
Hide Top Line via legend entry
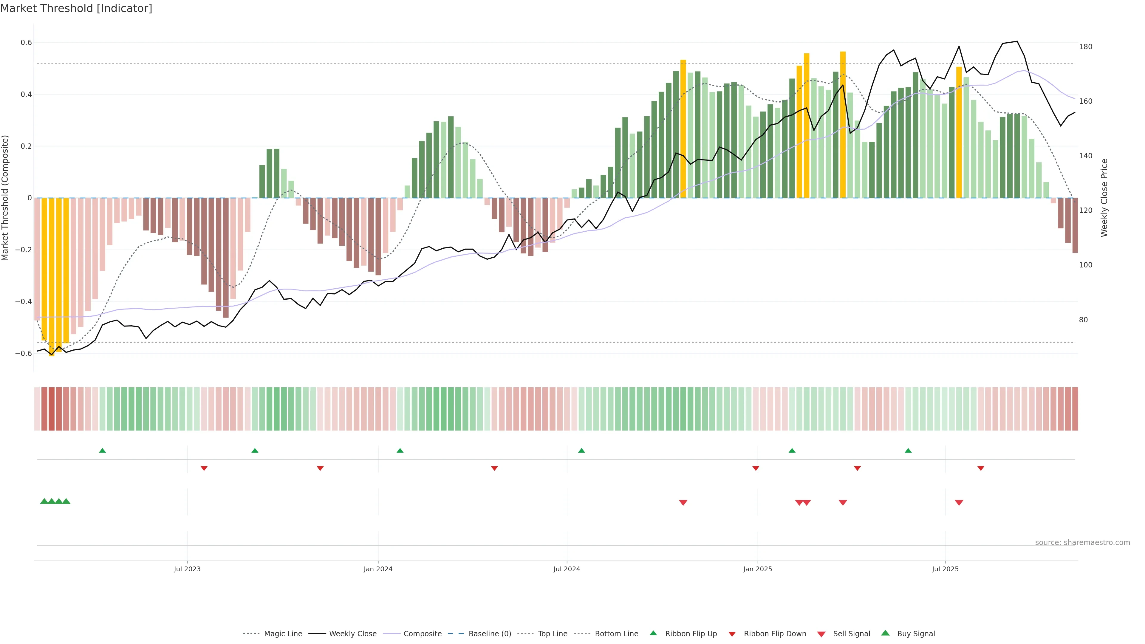click(x=553, y=634)
